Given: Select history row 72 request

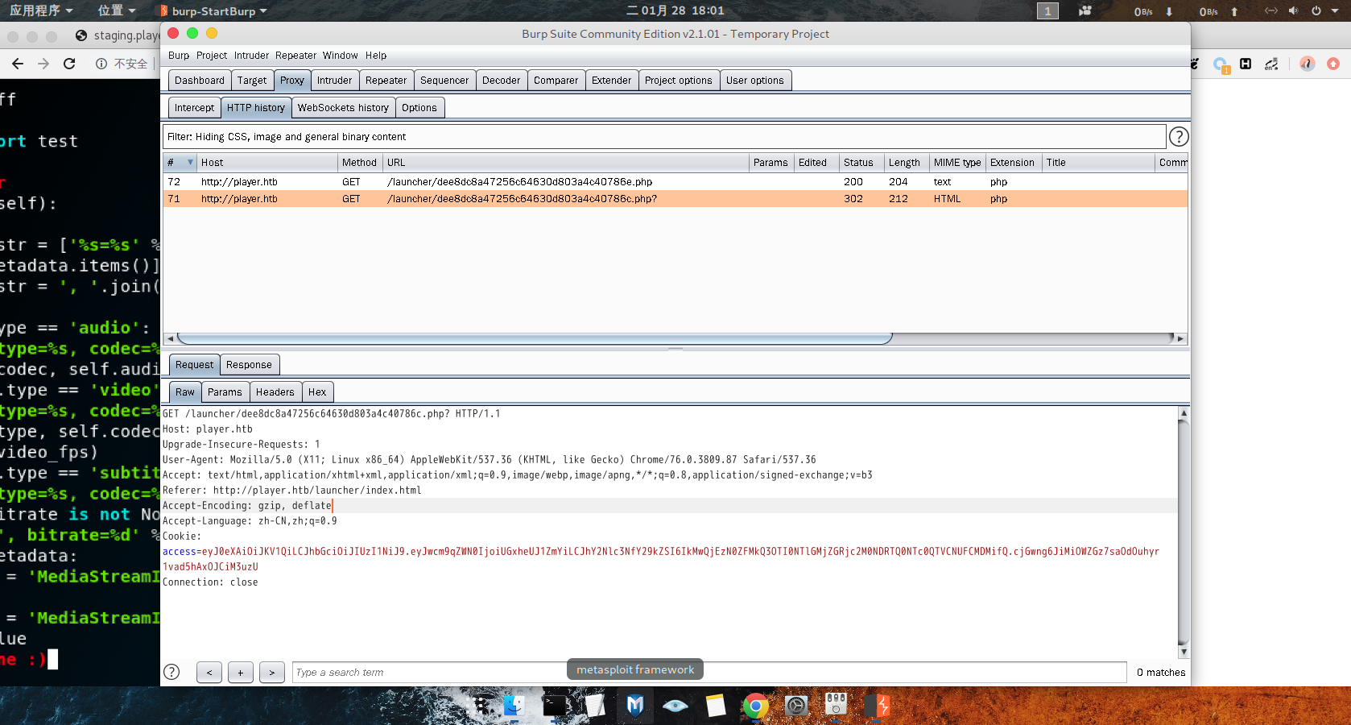Looking at the screenshot, I should (675, 182).
